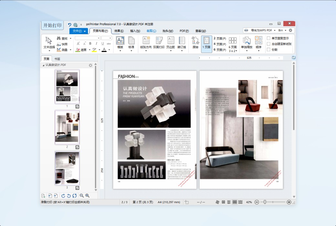Open the 模版 template gallery
This screenshot has height=226, width=336.
120,44
